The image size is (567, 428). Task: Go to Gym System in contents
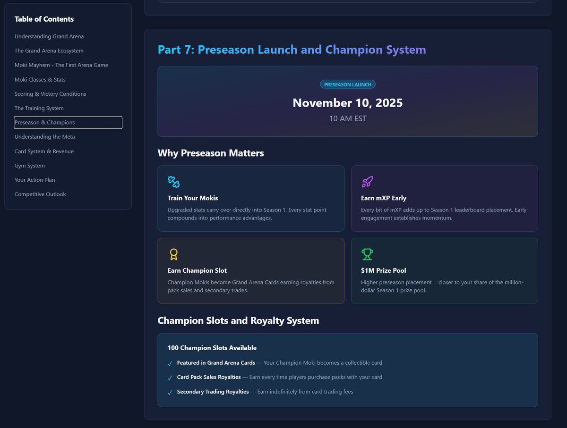click(30, 166)
